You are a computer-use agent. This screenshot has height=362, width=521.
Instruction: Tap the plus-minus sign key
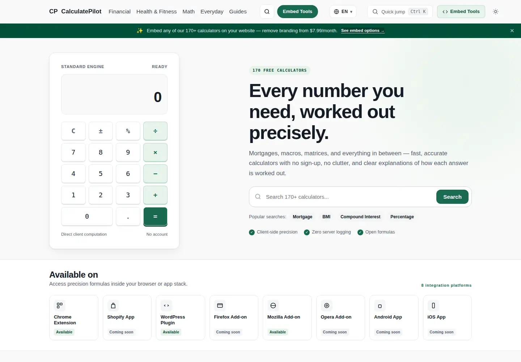pyautogui.click(x=101, y=131)
